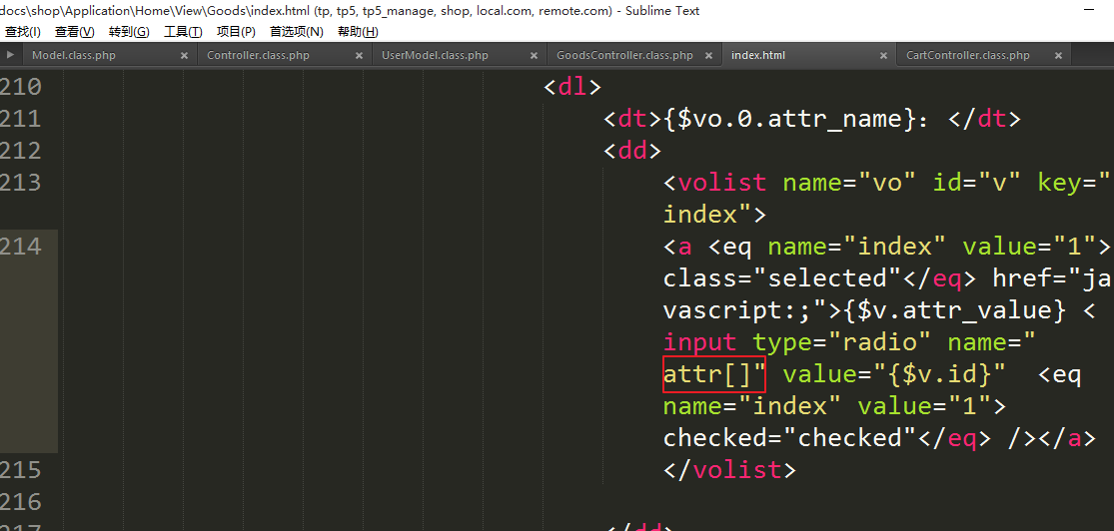Click line number 214 in the gutter
Image resolution: width=1114 pixels, height=531 pixels.
22,247
